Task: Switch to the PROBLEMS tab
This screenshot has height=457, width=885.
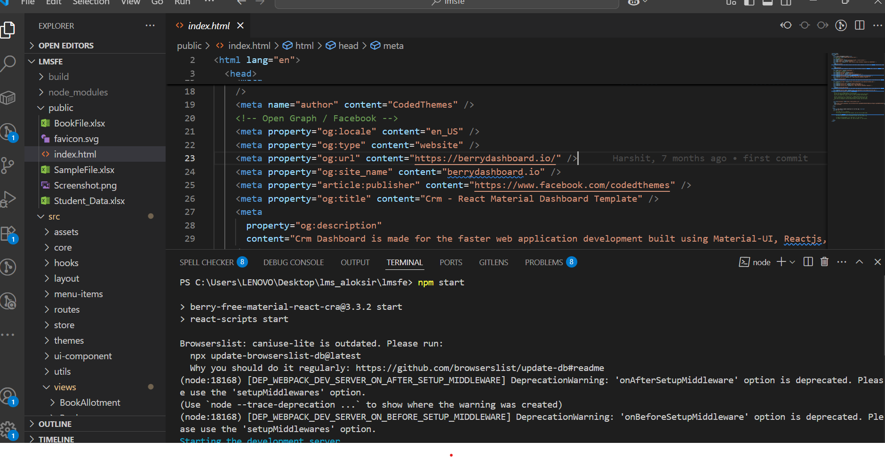Action: tap(544, 262)
